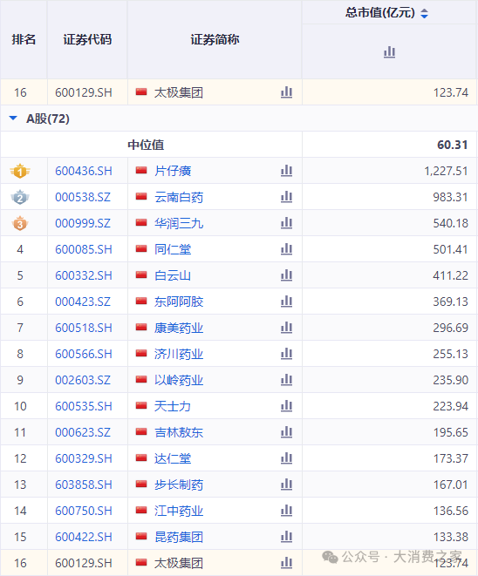478x576 pixels.
Task: Open bar chart icon for 昆药集团
Action: click(x=286, y=537)
